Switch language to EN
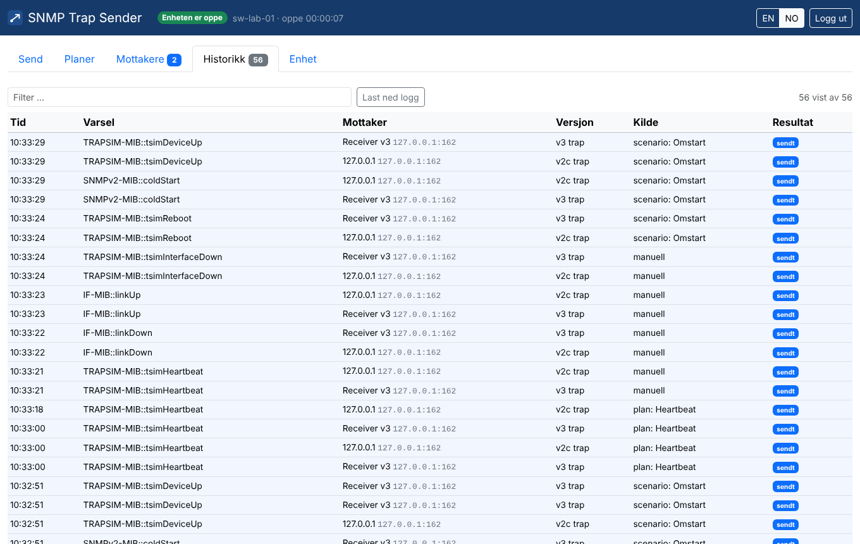The image size is (860, 544). 768,18
